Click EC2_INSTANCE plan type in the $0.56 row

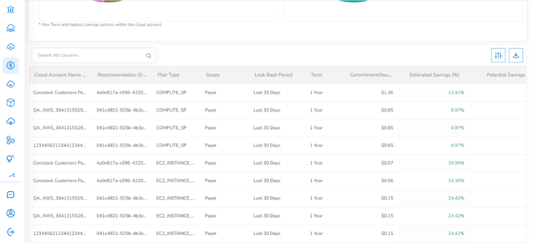[x=175, y=181]
